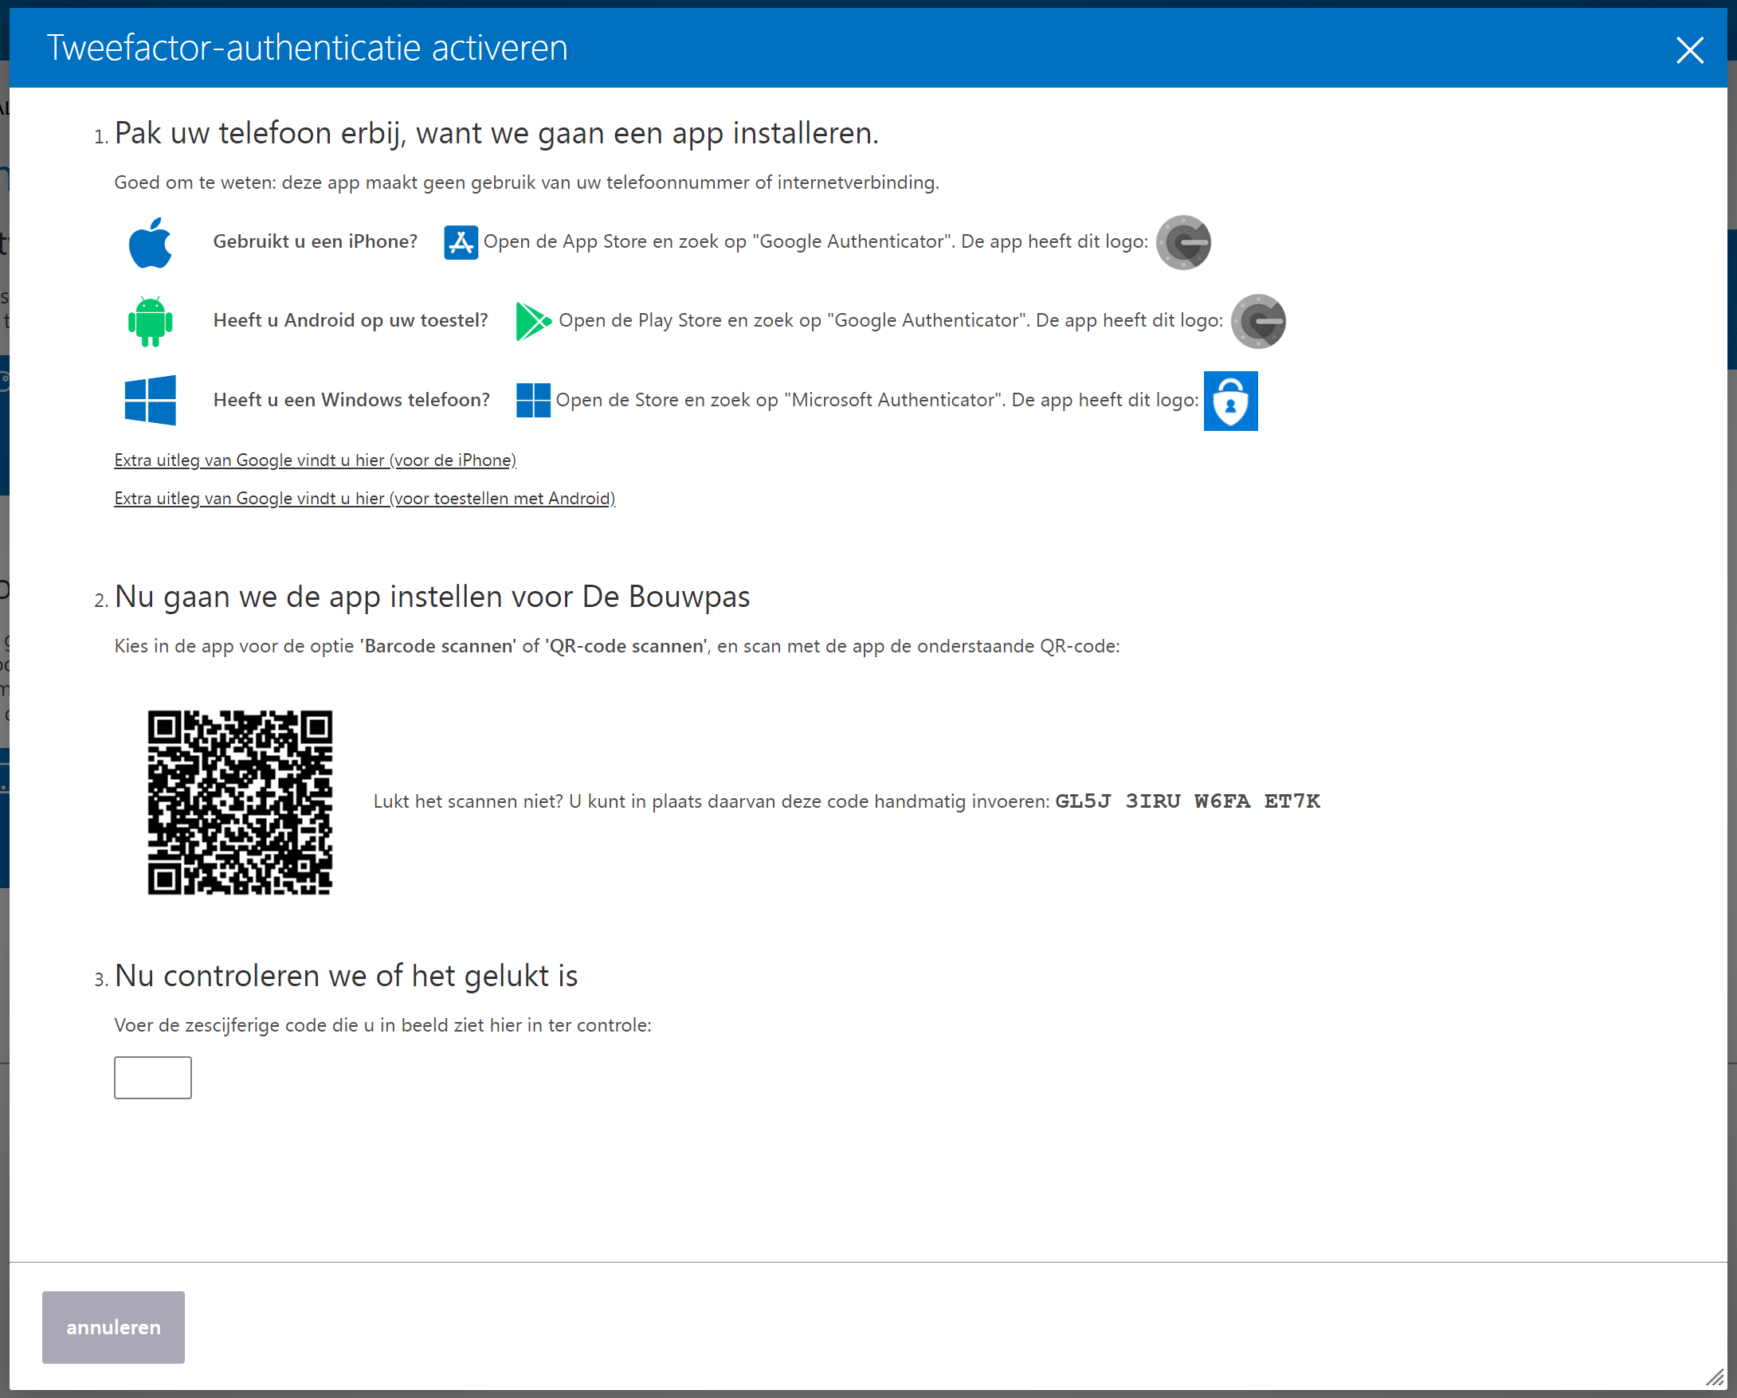
Task: Click Google Authenticator logo in Android row
Action: click(x=1257, y=321)
